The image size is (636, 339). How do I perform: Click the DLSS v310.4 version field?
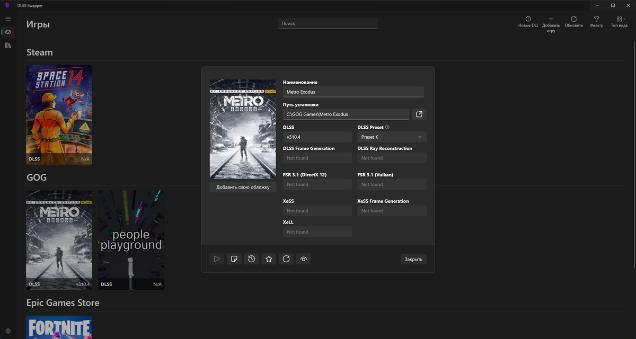tap(317, 137)
